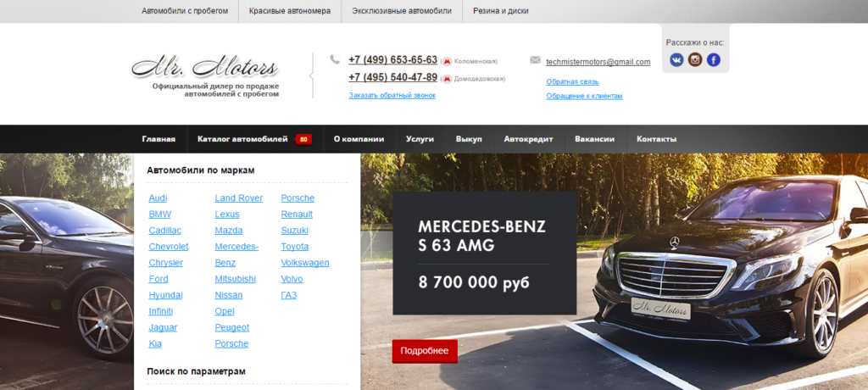Click Заказать обратный звонок link
The width and height of the screenshot is (868, 390).
coord(392,95)
